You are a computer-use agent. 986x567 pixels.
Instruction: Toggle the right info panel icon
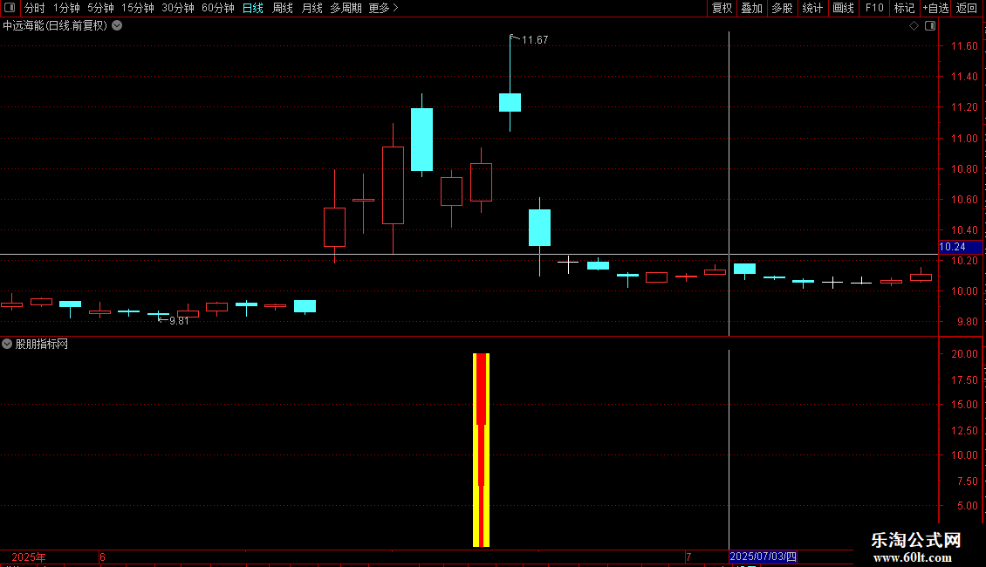[x=930, y=26]
